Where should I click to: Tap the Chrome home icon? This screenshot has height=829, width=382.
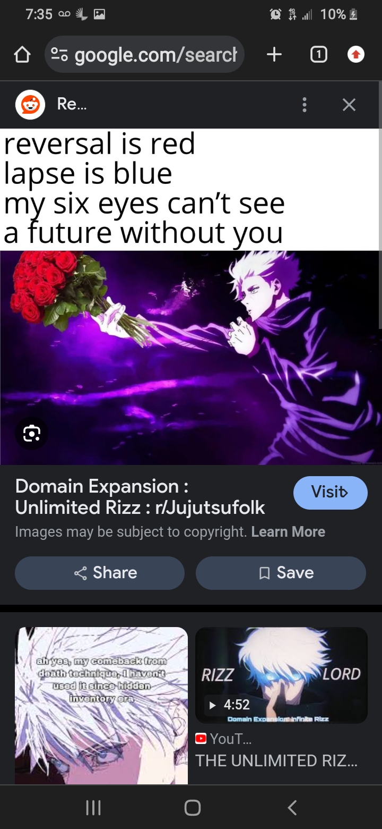(x=22, y=55)
